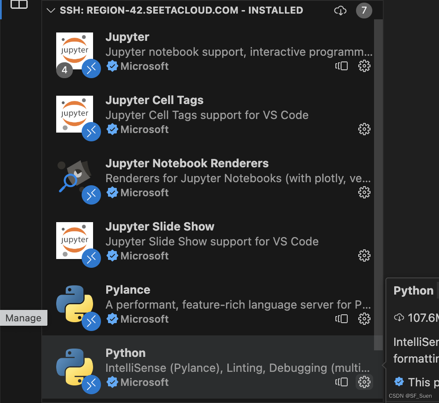Click 'Jupyter Slide Show support for VS Code' text
Viewport: 439px width, 403px height.
click(x=212, y=241)
